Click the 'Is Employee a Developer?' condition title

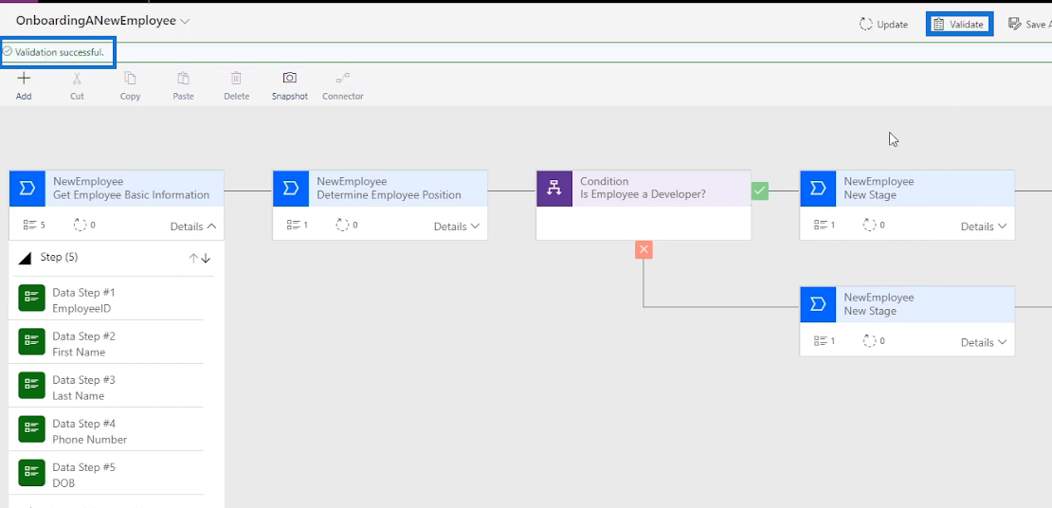643,195
